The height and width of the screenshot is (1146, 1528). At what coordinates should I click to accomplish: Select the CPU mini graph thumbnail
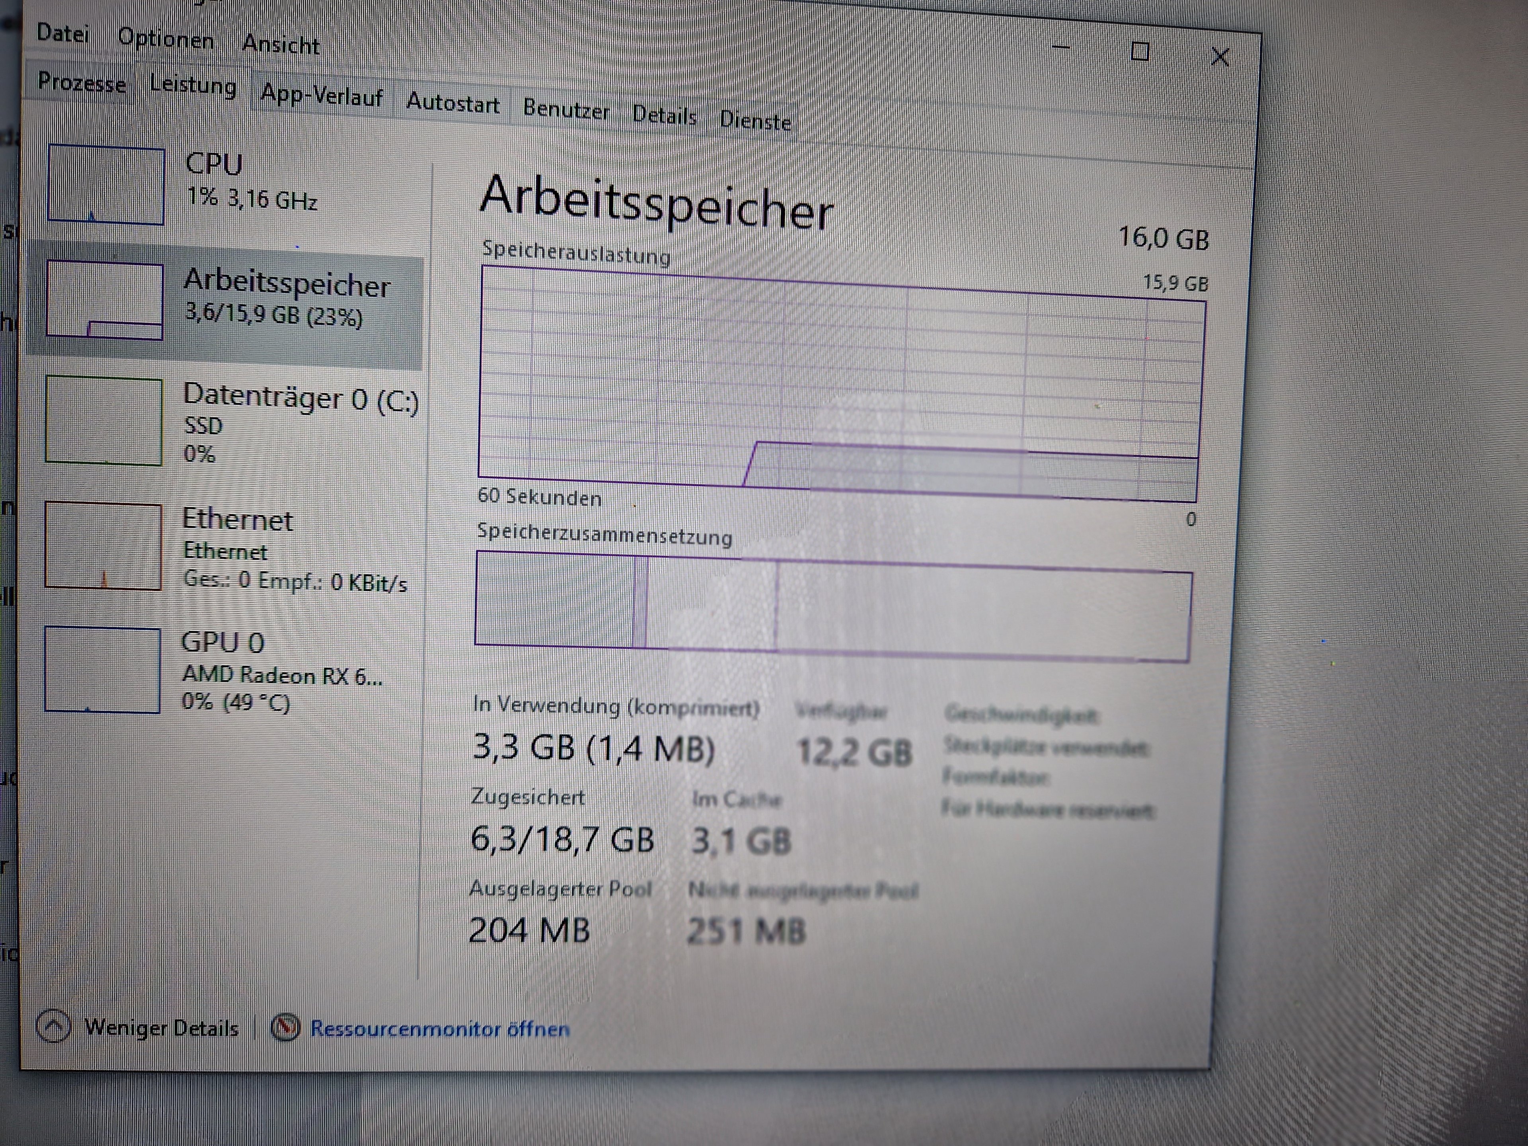106,185
